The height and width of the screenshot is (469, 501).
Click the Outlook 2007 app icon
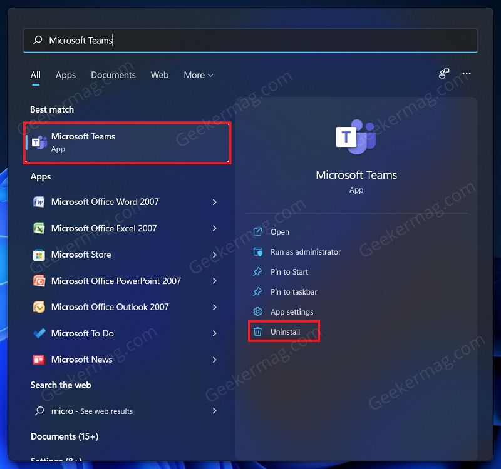coord(39,307)
